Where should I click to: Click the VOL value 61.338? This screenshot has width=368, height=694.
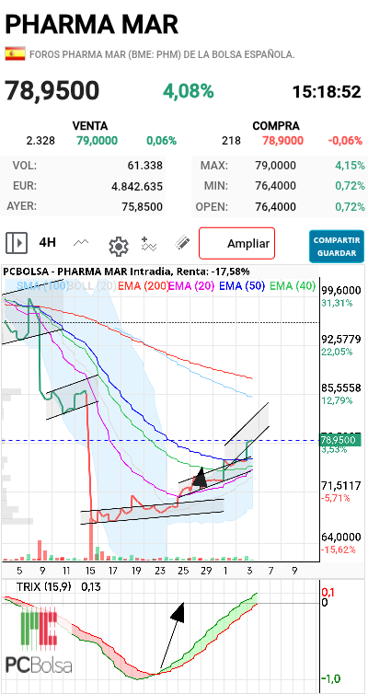[x=144, y=166]
